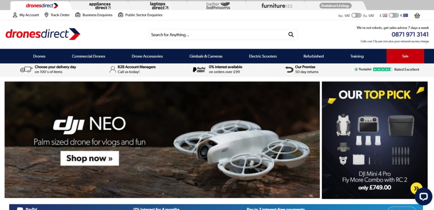434x210 pixels.
Task: Click the Search for Anything input field
Action: [x=216, y=35]
